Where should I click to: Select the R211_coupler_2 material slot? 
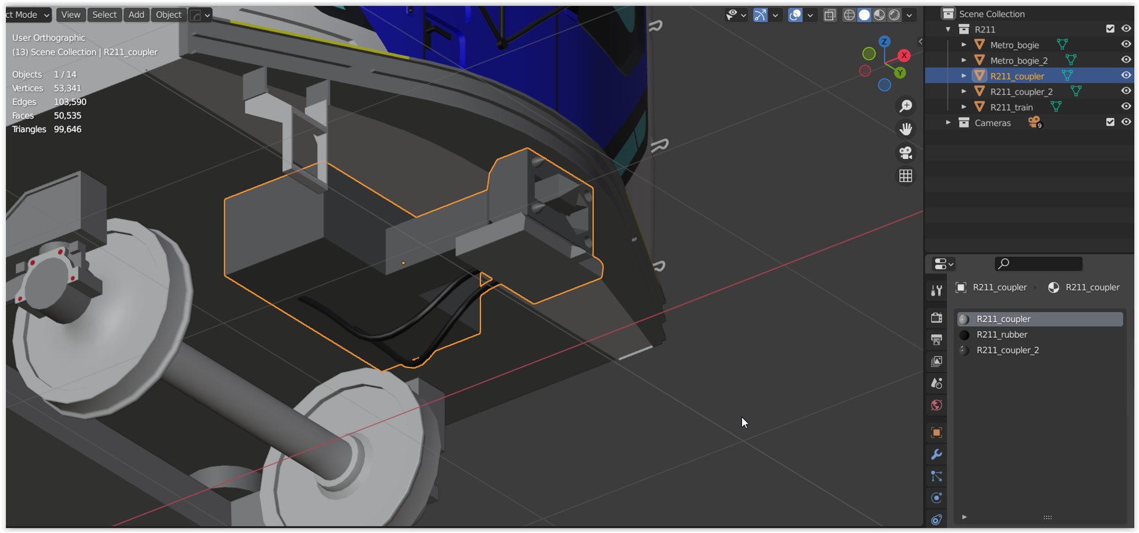click(x=1041, y=350)
